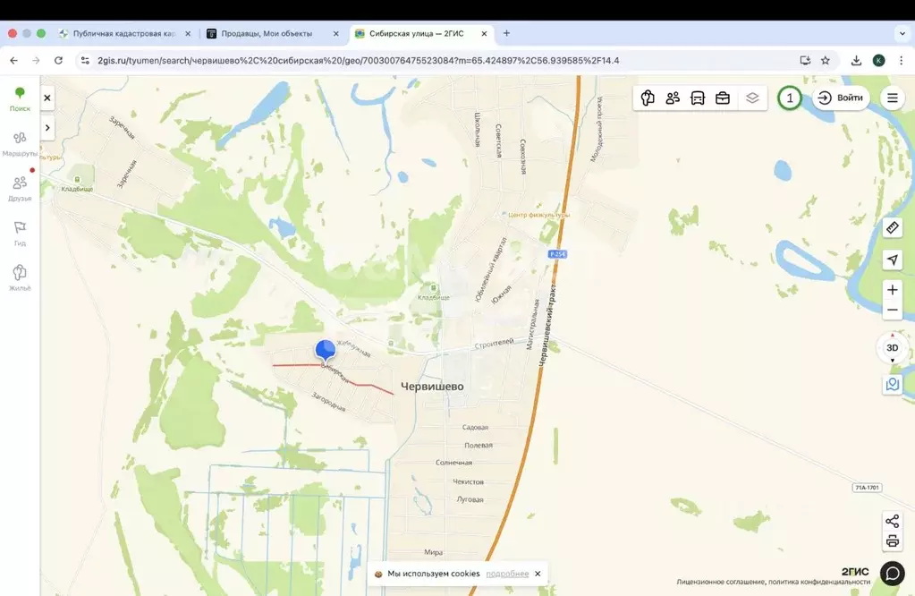Screen dimensions: 915x596
Task: Open Chrome tab list dropdown arrow
Action: point(902,33)
